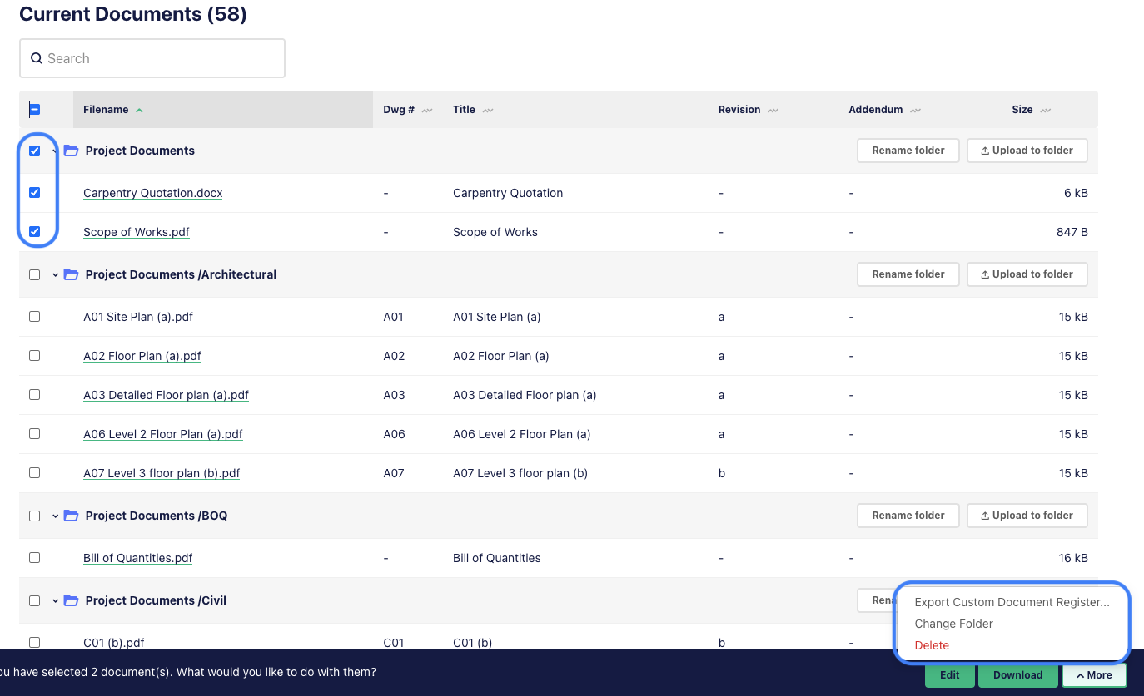Image resolution: width=1144 pixels, height=696 pixels.
Task: Click the Filename sort arrow icon
Action: point(139,110)
